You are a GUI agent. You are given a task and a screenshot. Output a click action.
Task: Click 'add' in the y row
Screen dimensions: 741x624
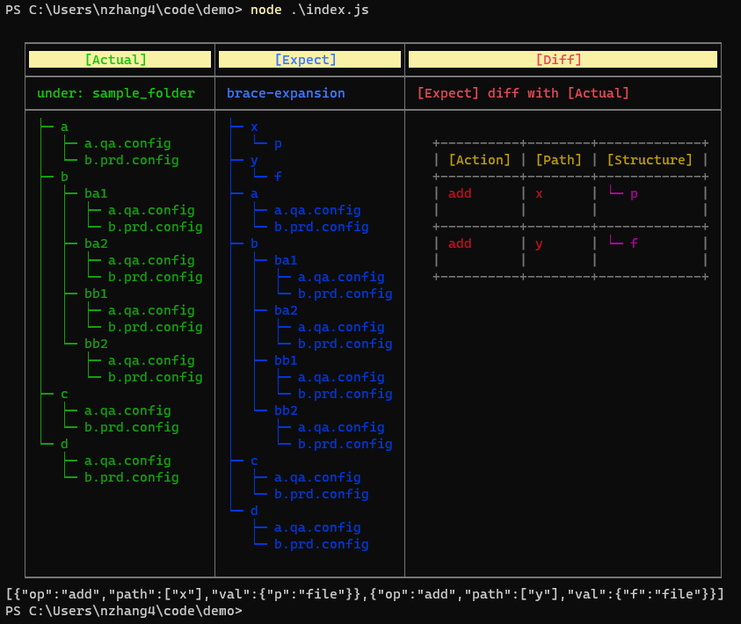[x=460, y=243]
